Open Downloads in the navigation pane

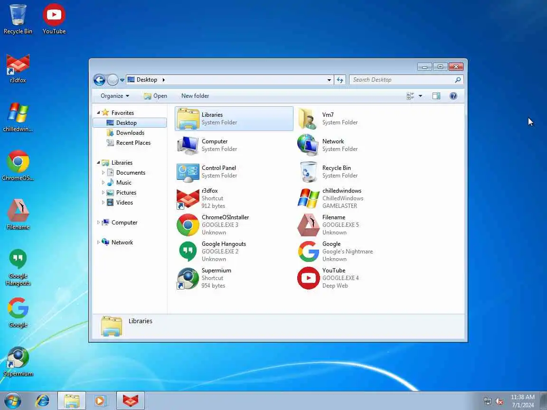click(x=130, y=133)
